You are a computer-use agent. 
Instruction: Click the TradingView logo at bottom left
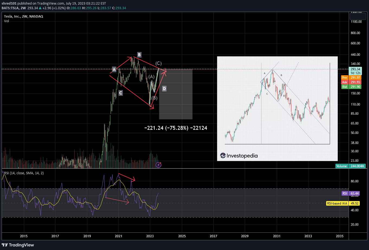tap(18, 245)
